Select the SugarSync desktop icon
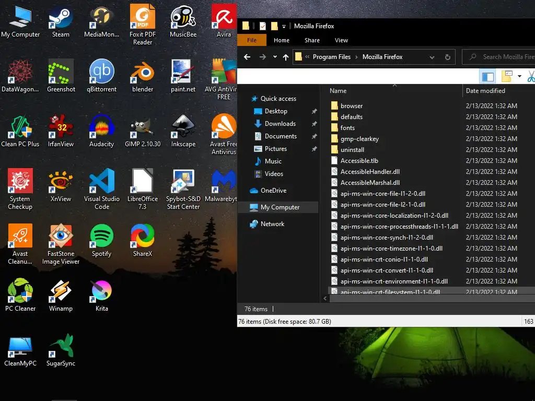 [61, 350]
